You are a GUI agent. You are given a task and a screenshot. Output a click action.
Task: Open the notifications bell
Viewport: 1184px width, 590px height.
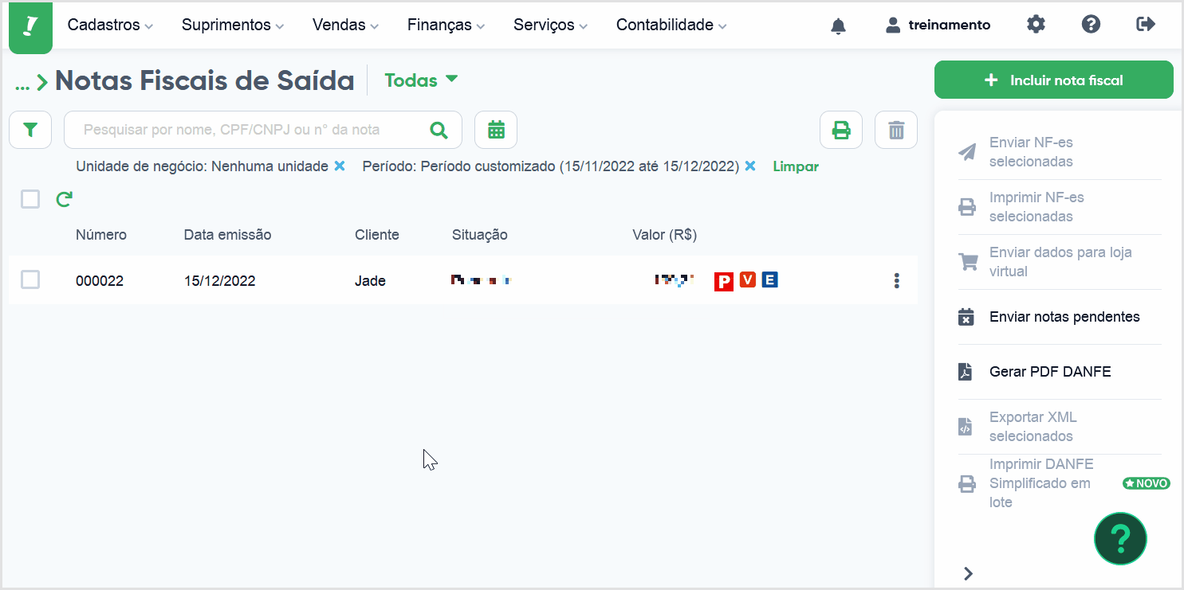tap(838, 26)
